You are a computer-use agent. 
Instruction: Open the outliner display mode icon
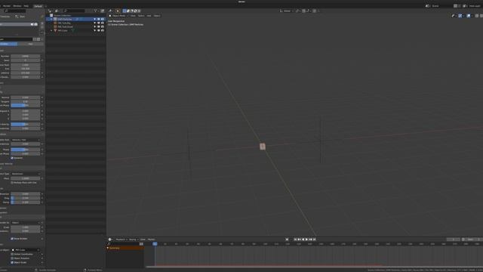57,11
